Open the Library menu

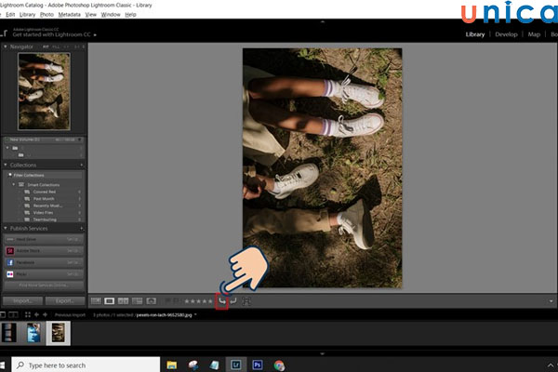27,15
